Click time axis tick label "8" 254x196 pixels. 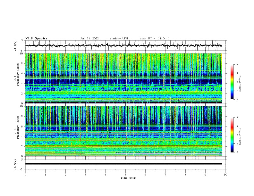[x=185, y=175]
